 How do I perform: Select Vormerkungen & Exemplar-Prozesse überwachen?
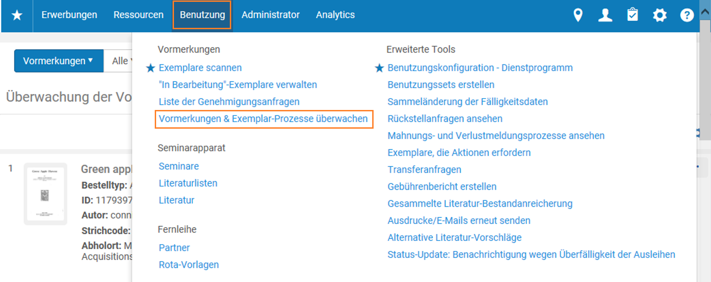tap(263, 119)
